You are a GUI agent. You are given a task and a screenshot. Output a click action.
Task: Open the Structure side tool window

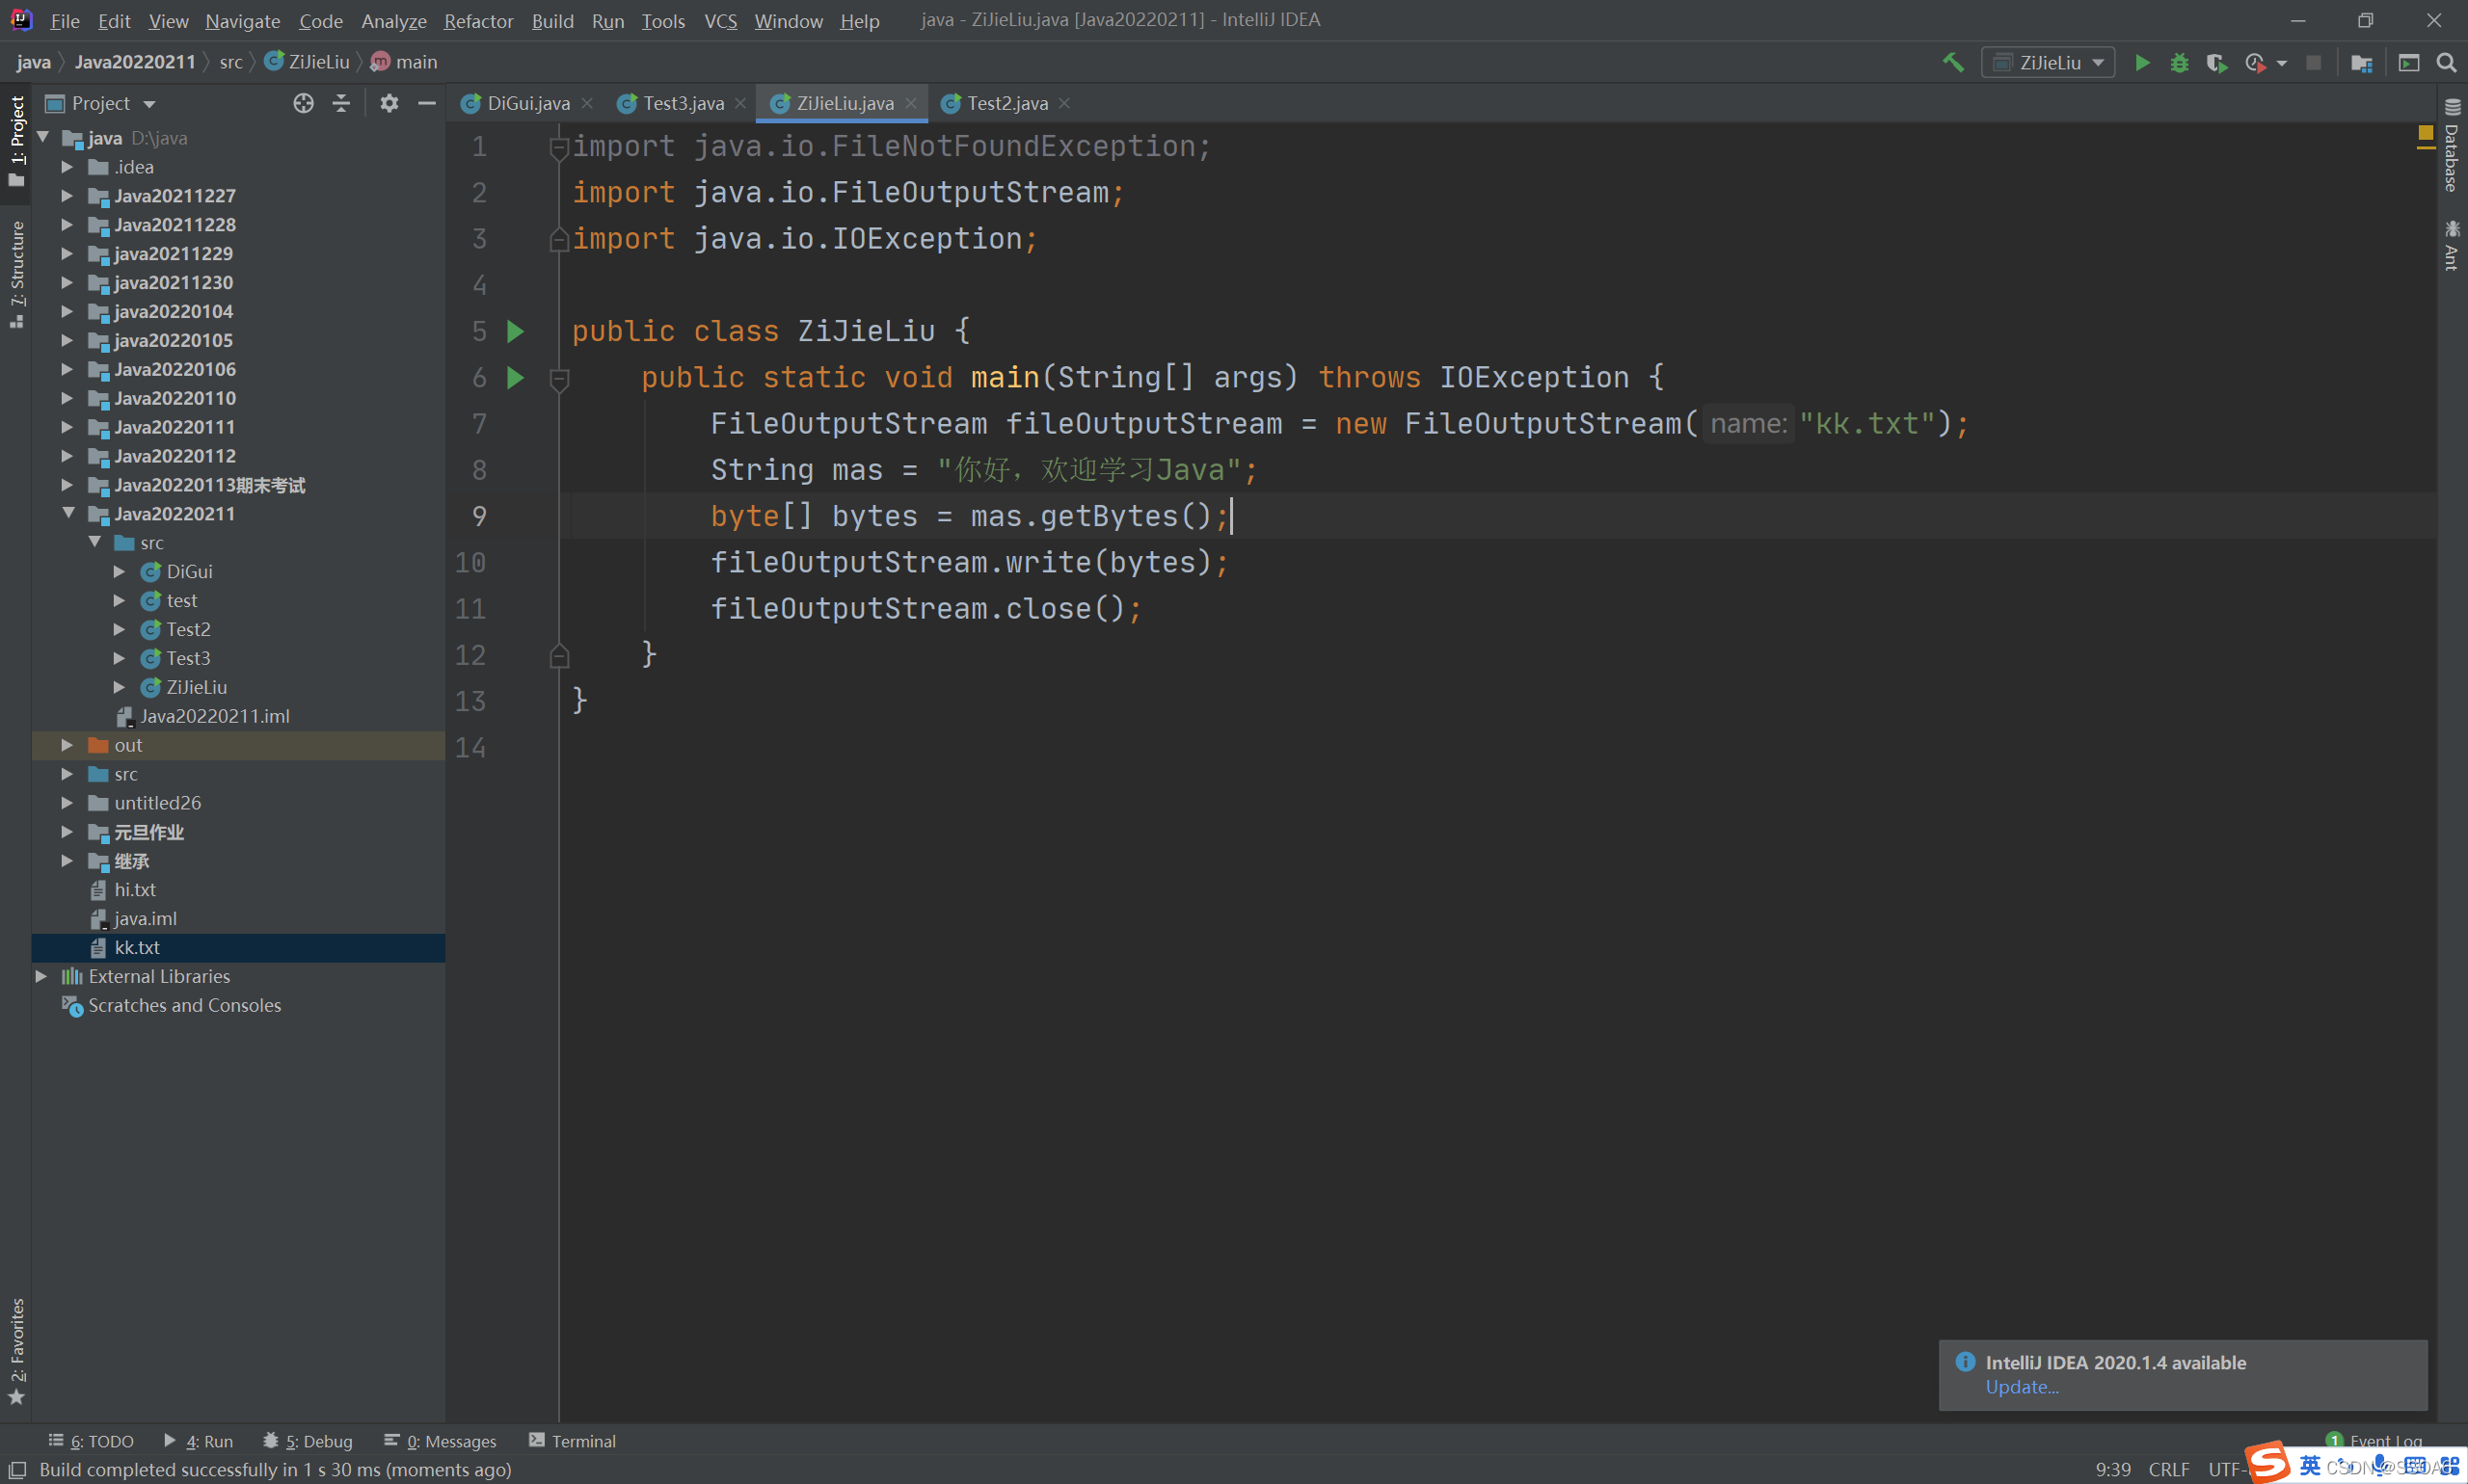click(16, 275)
